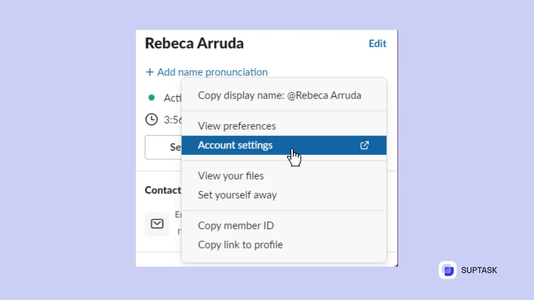Screen dimensions: 534x300
Task: Select Copy link to profile
Action: [240, 245]
